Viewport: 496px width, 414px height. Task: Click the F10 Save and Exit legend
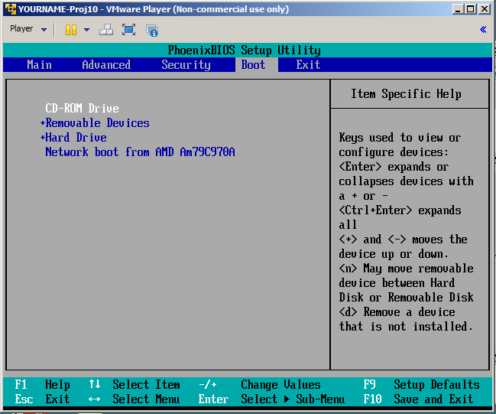coord(418,399)
